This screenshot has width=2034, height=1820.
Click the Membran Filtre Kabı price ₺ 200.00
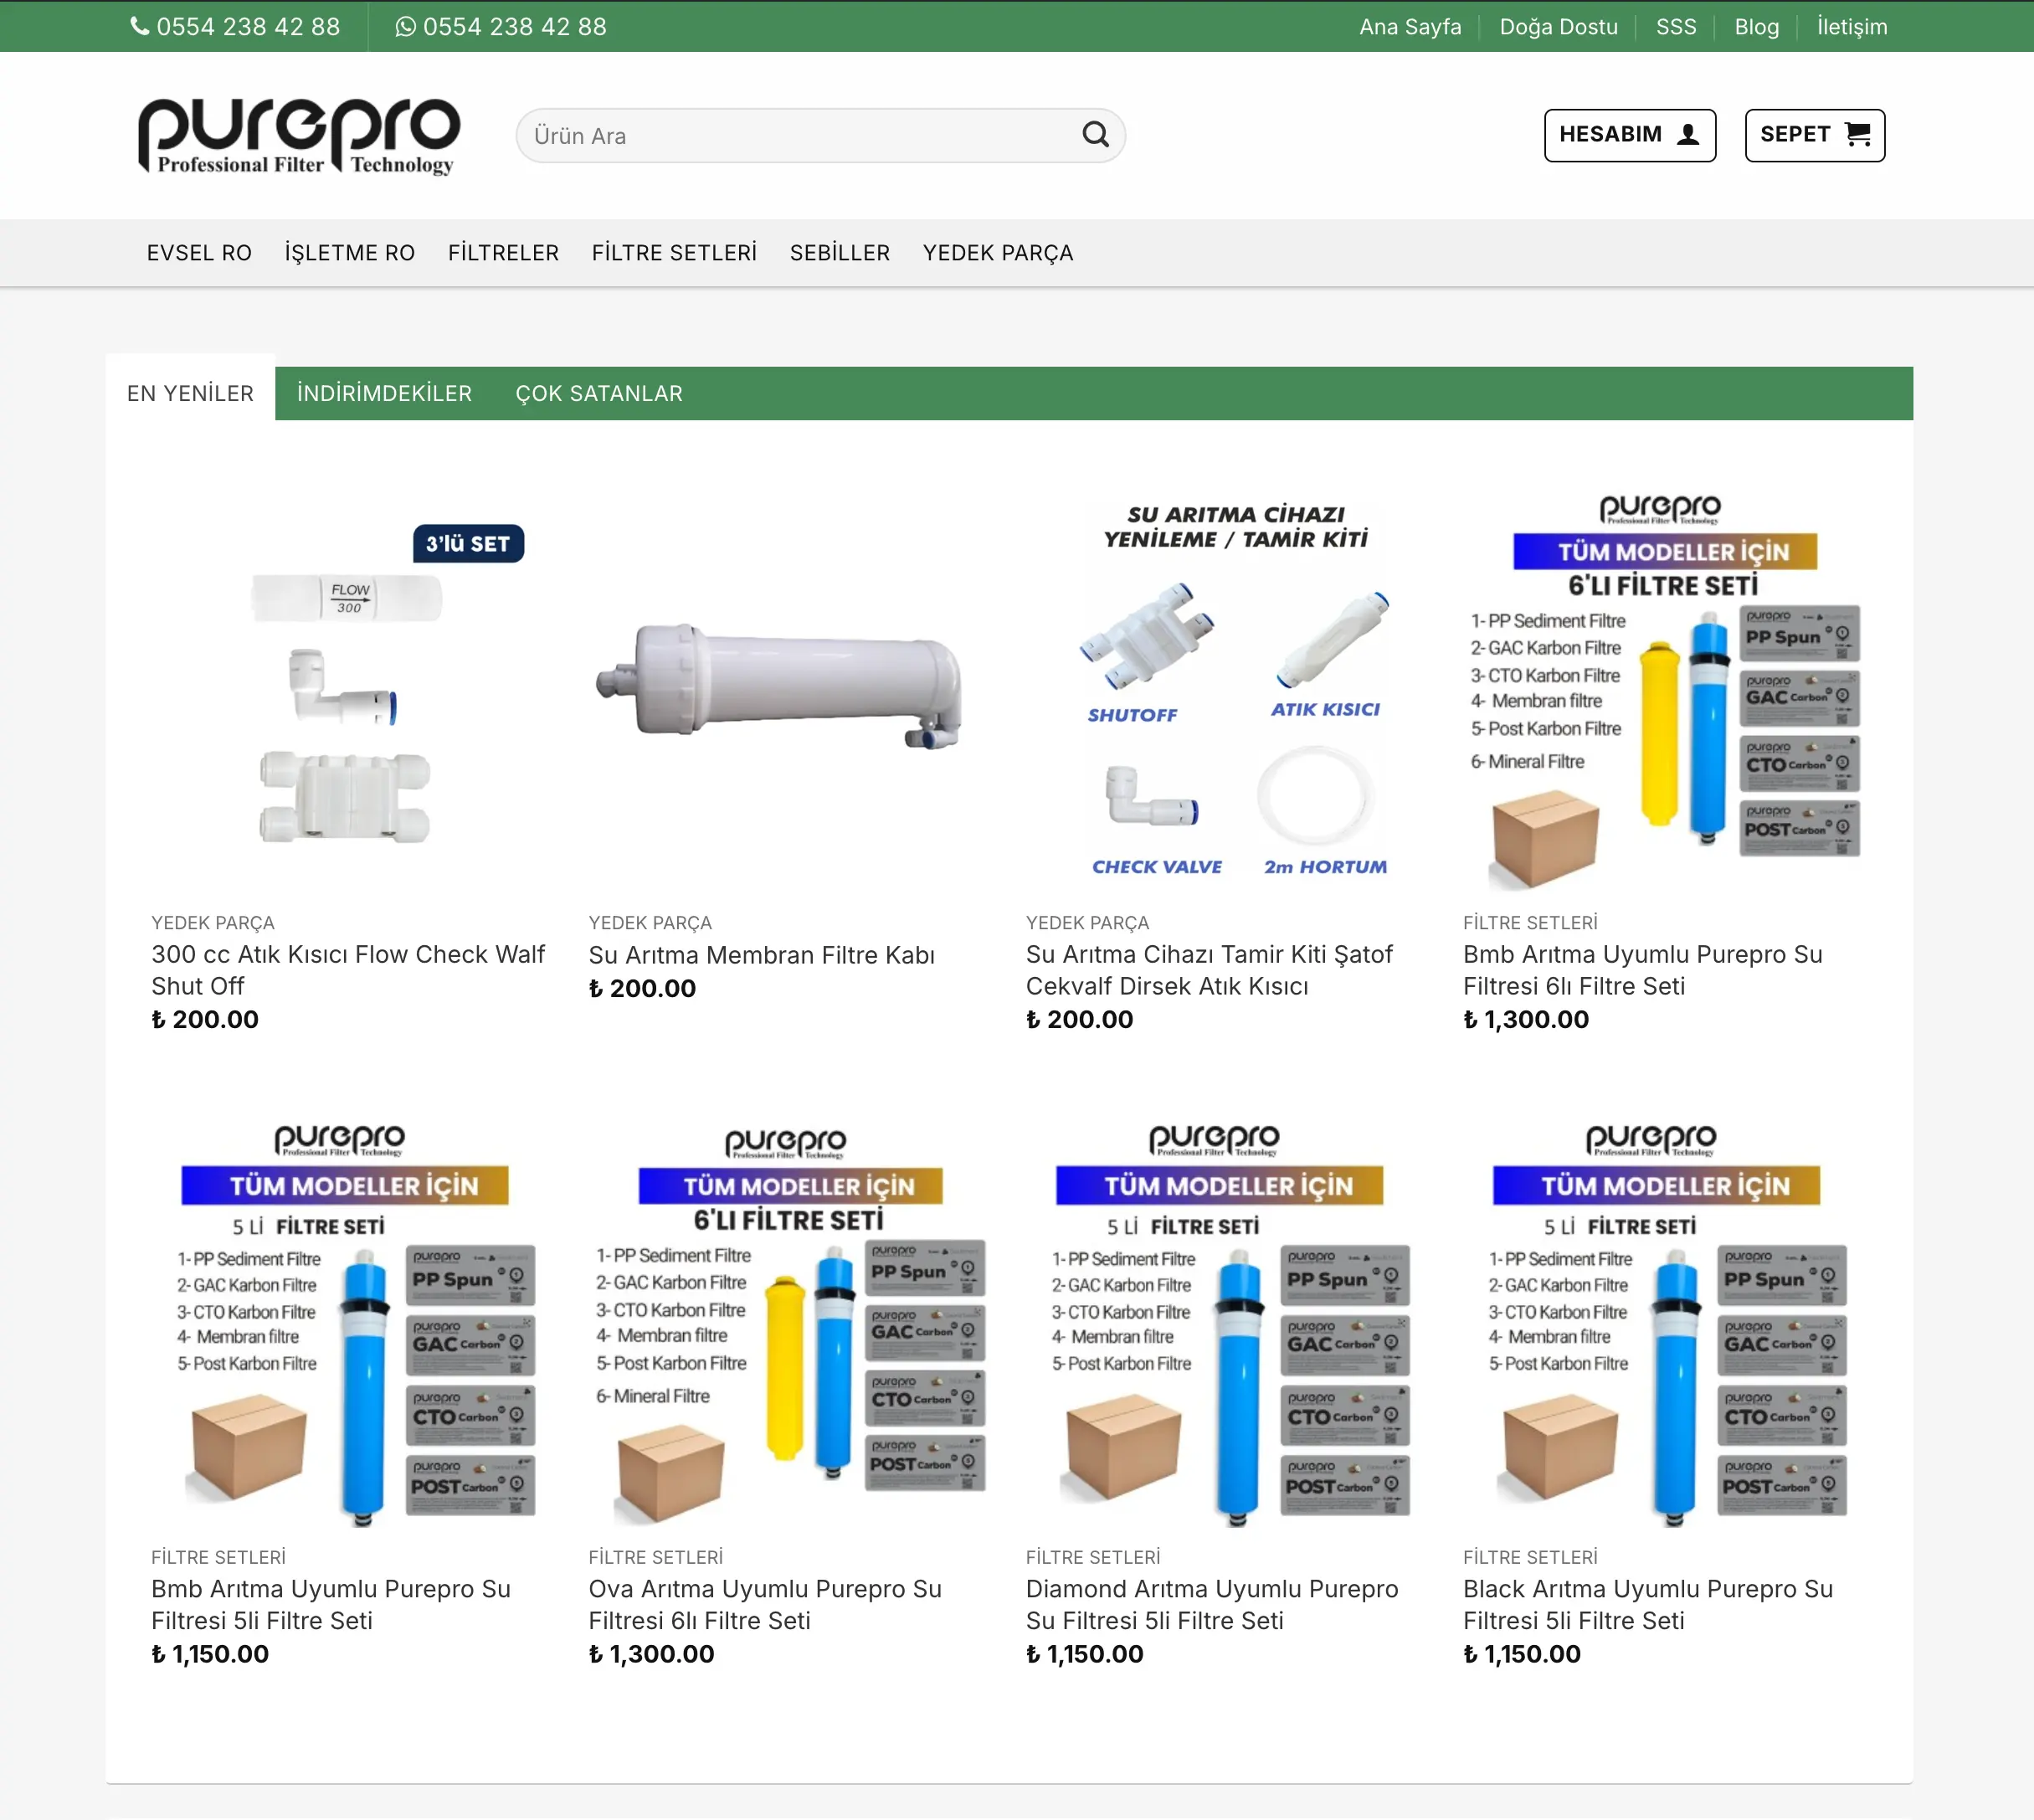(x=642, y=988)
